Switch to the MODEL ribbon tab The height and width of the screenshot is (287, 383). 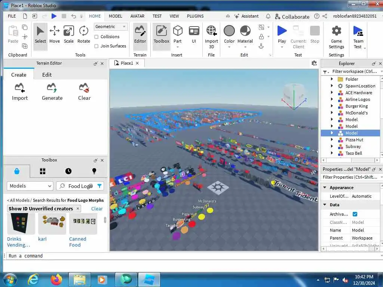pyautogui.click(x=115, y=16)
